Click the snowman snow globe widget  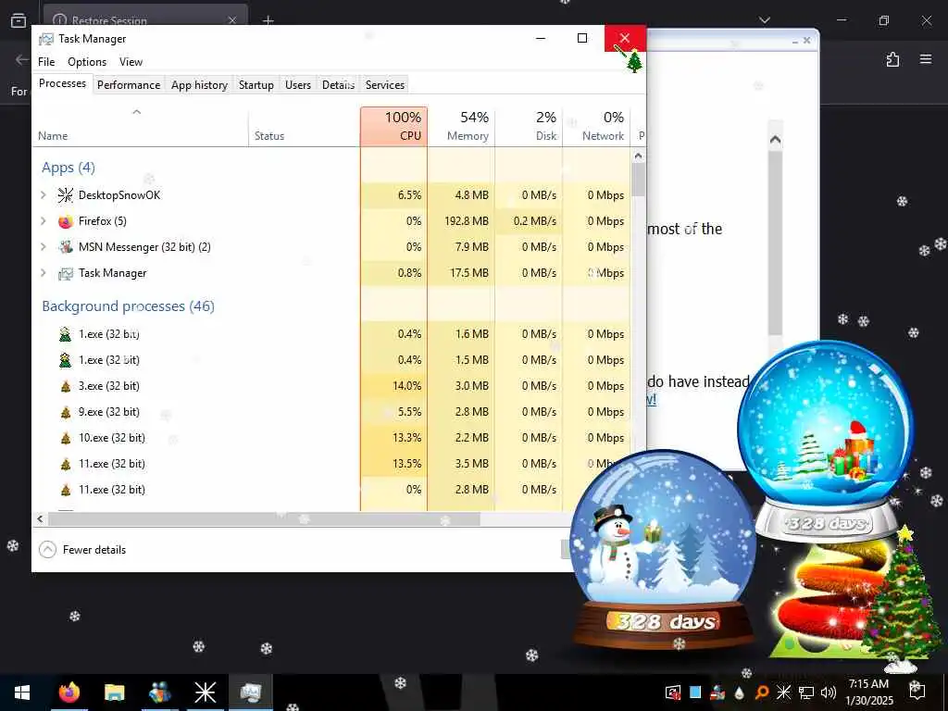pyautogui.click(x=663, y=550)
